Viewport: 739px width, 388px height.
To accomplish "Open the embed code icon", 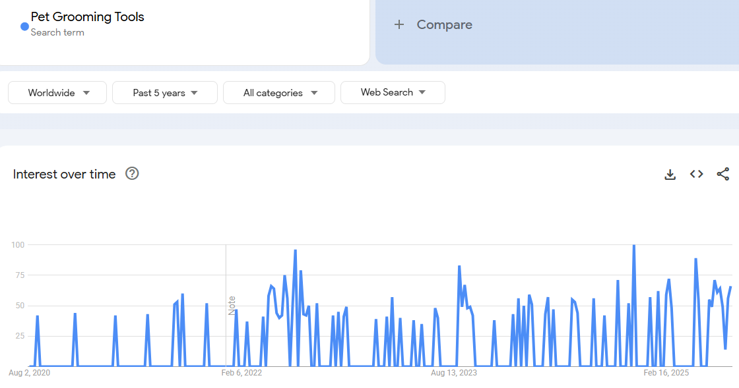I will 696,175.
